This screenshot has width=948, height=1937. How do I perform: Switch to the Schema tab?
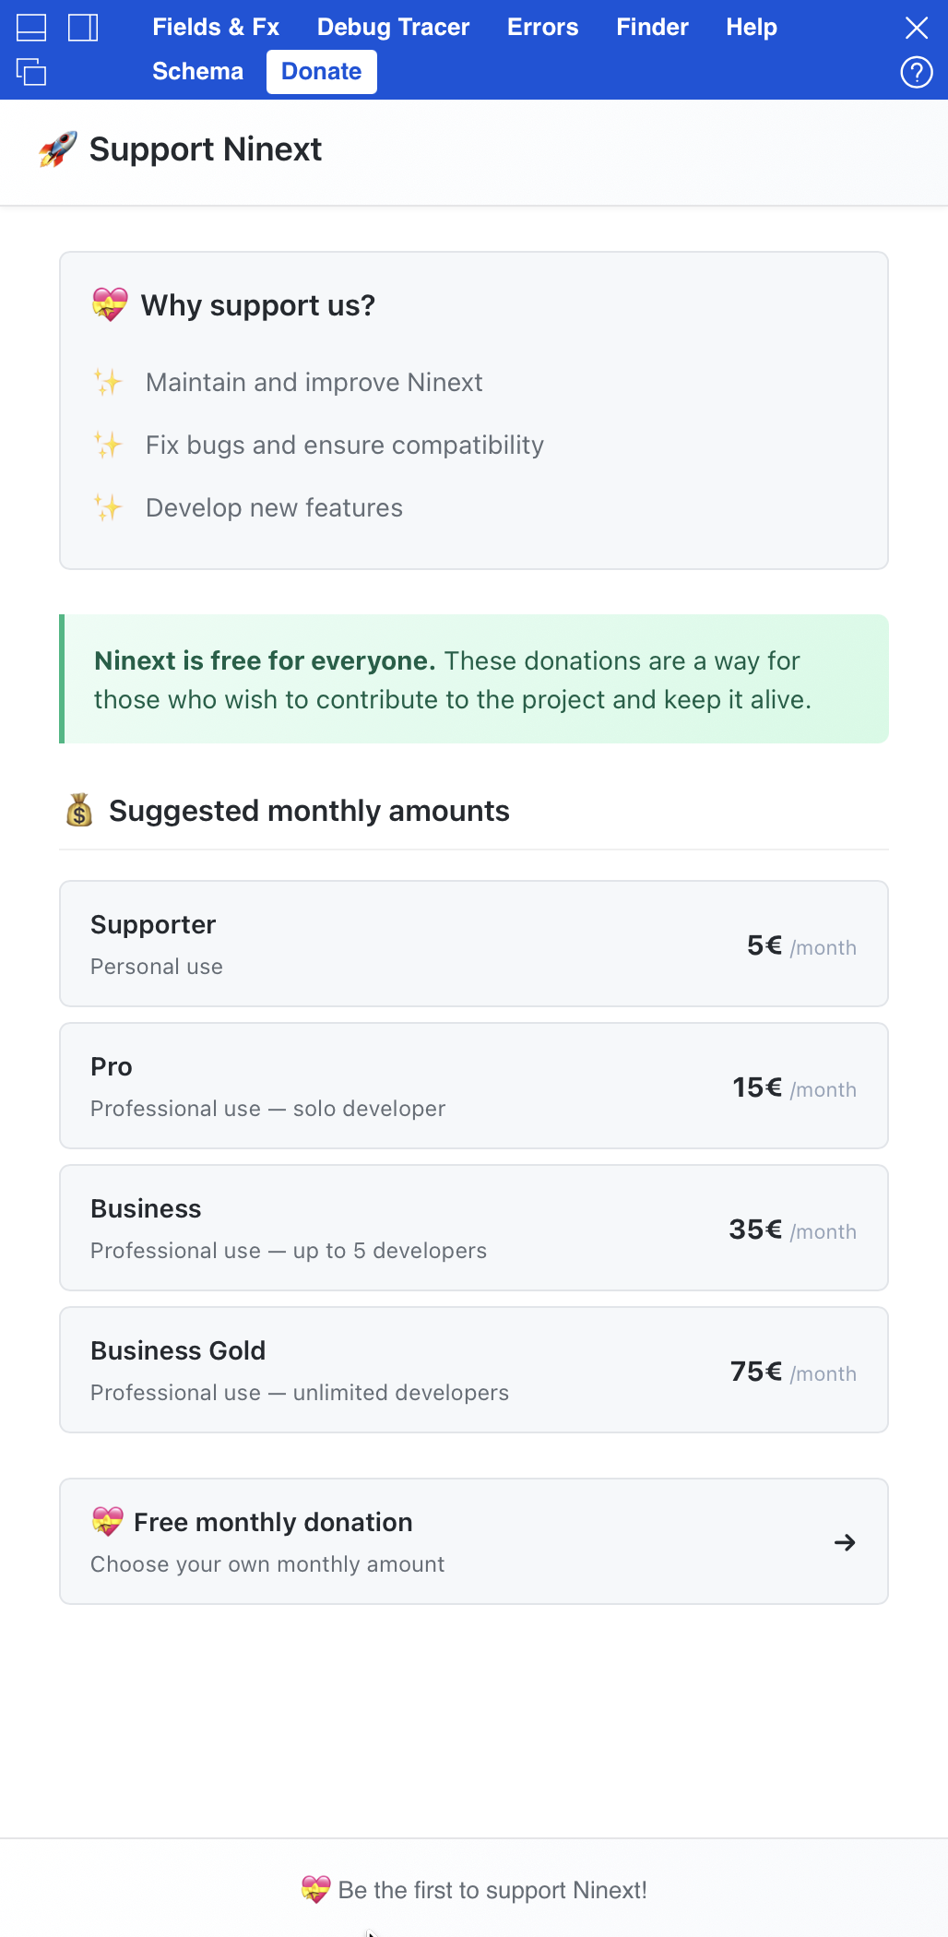coord(197,72)
